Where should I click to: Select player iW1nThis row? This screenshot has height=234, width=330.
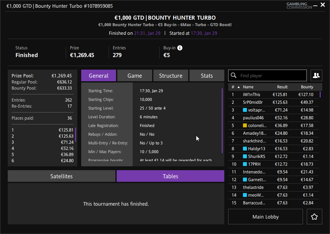(x=273, y=94)
